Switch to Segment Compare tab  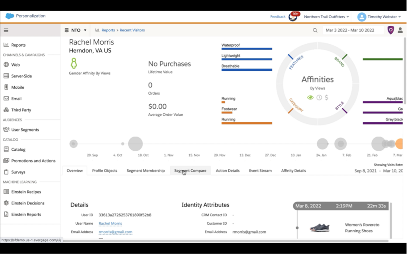coord(190,171)
